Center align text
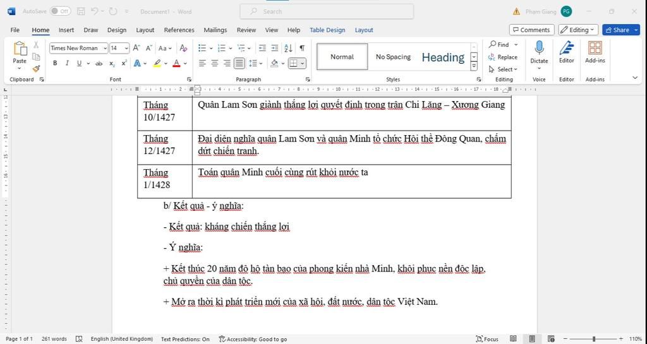 [x=215, y=64]
